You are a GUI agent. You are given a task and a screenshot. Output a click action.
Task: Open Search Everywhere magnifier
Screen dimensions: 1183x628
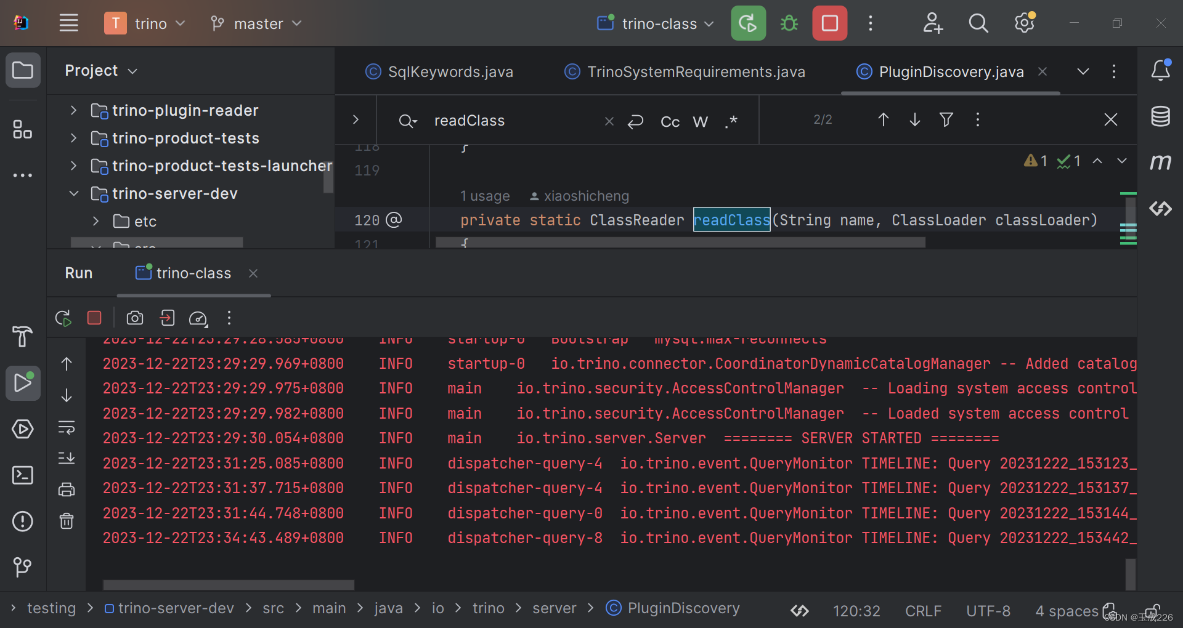(x=978, y=23)
